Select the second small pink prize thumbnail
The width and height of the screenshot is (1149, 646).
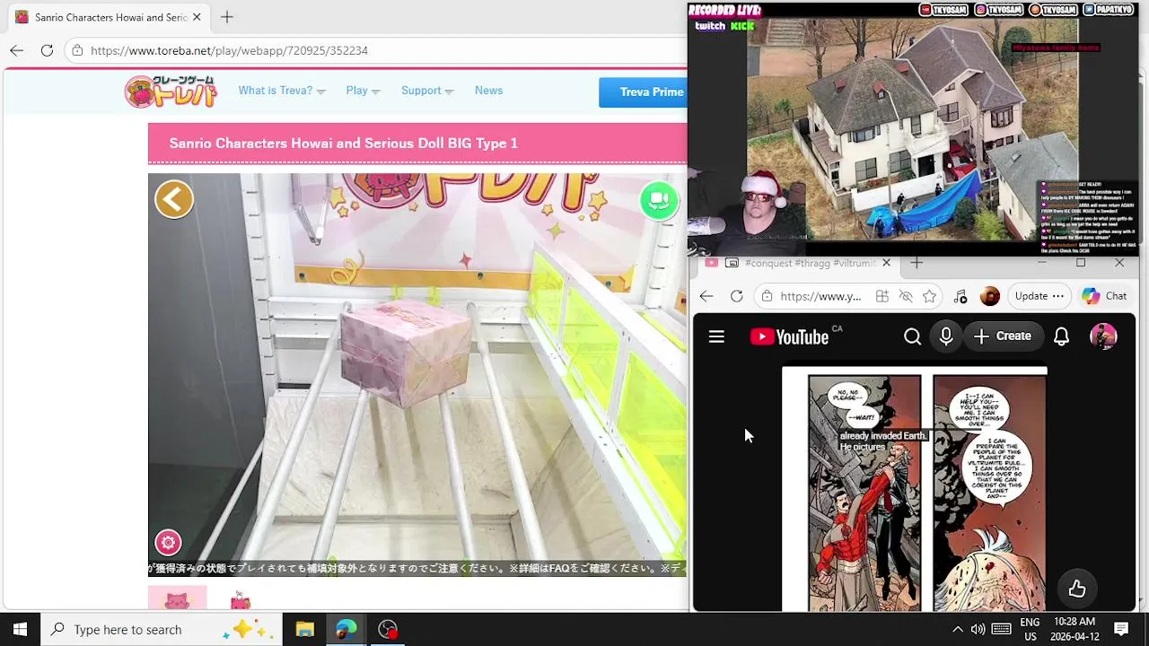tap(240, 600)
